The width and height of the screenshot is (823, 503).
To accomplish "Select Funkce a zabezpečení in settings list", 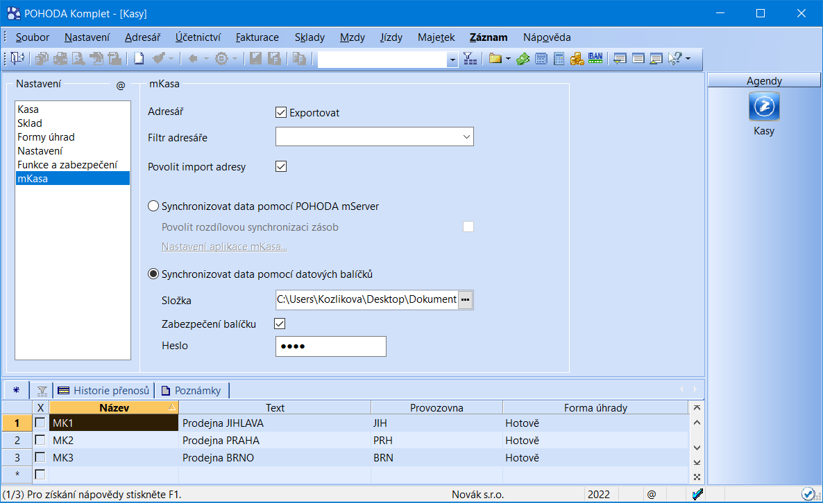I will point(72,164).
